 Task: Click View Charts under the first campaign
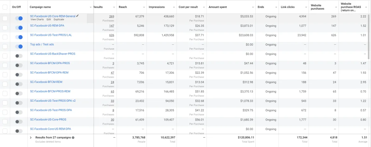(x=37, y=19)
